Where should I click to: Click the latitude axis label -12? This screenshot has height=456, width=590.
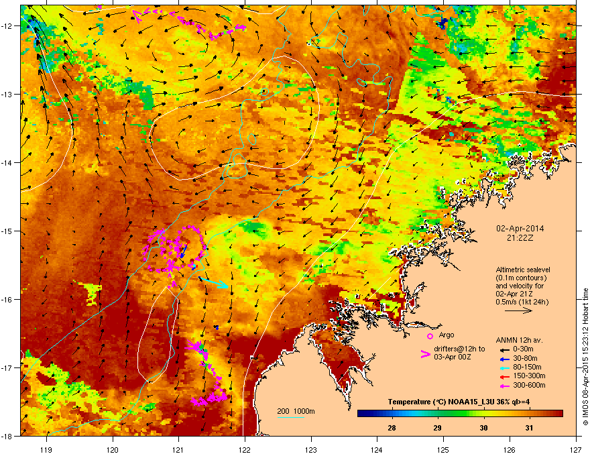point(7,26)
